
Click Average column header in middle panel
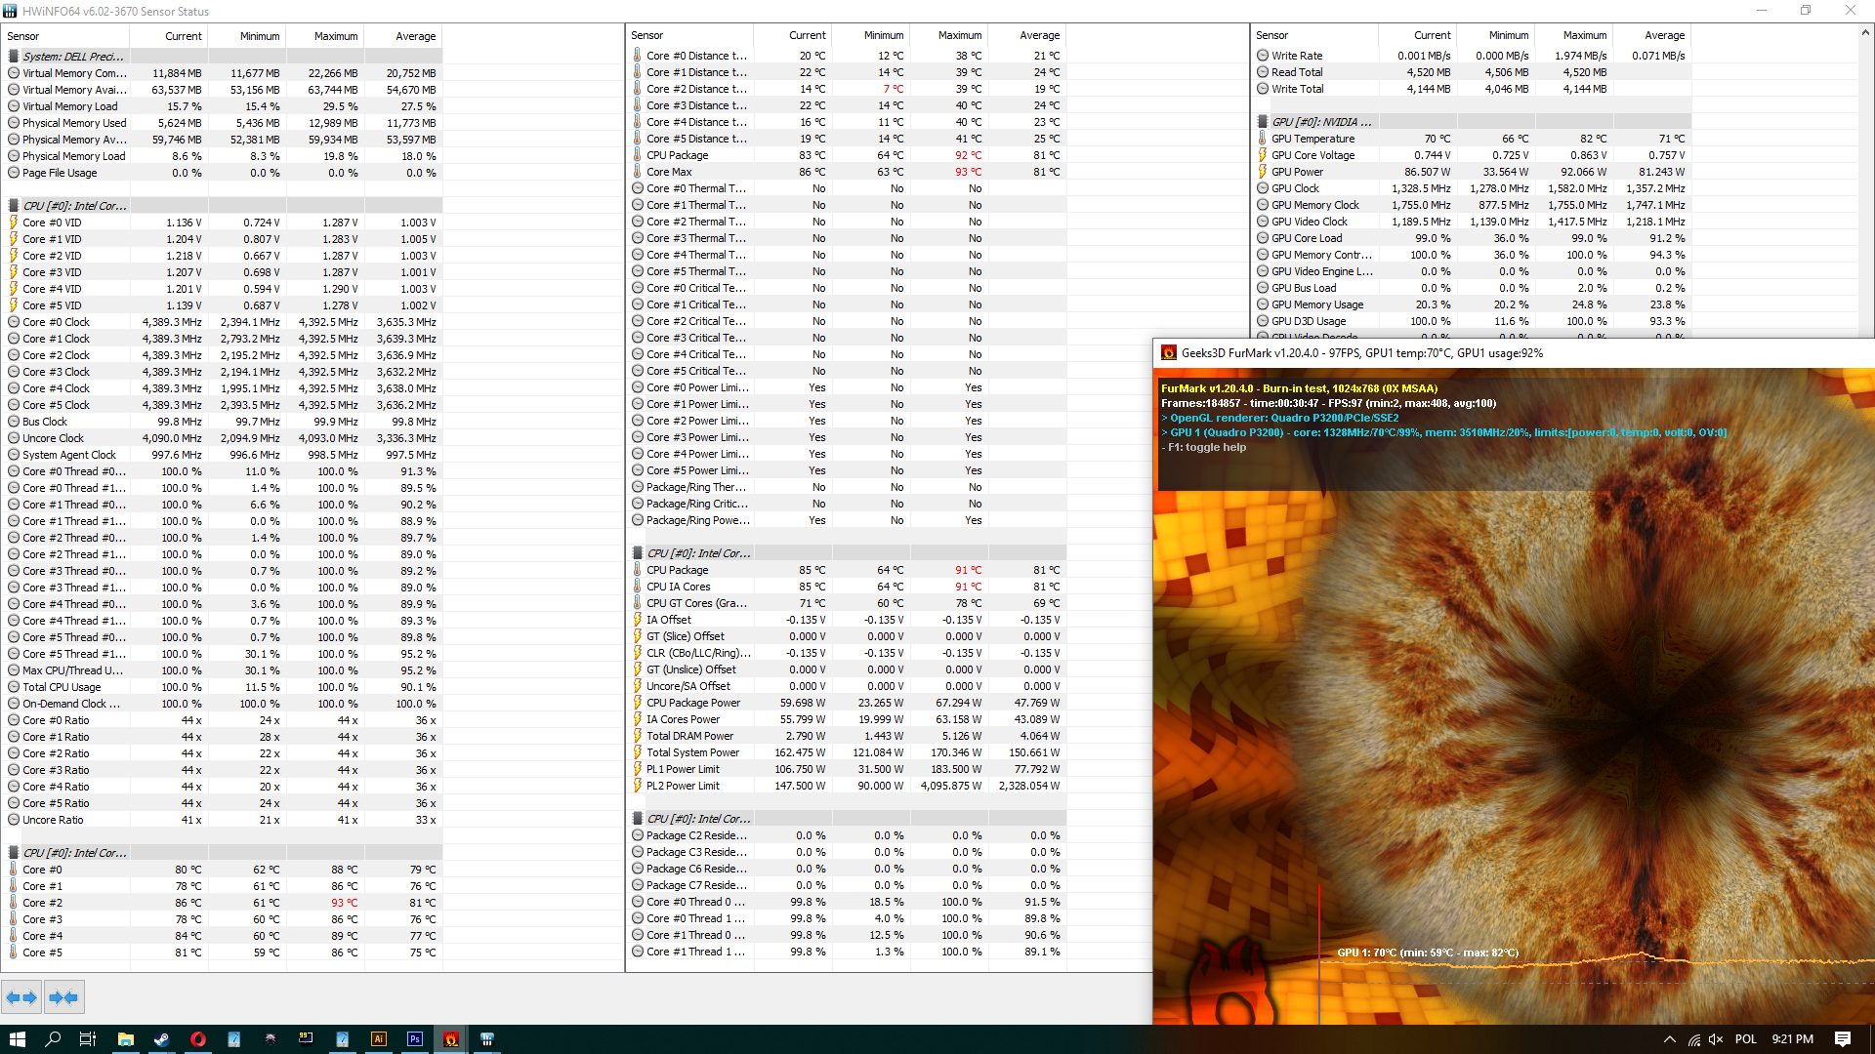click(x=1026, y=35)
